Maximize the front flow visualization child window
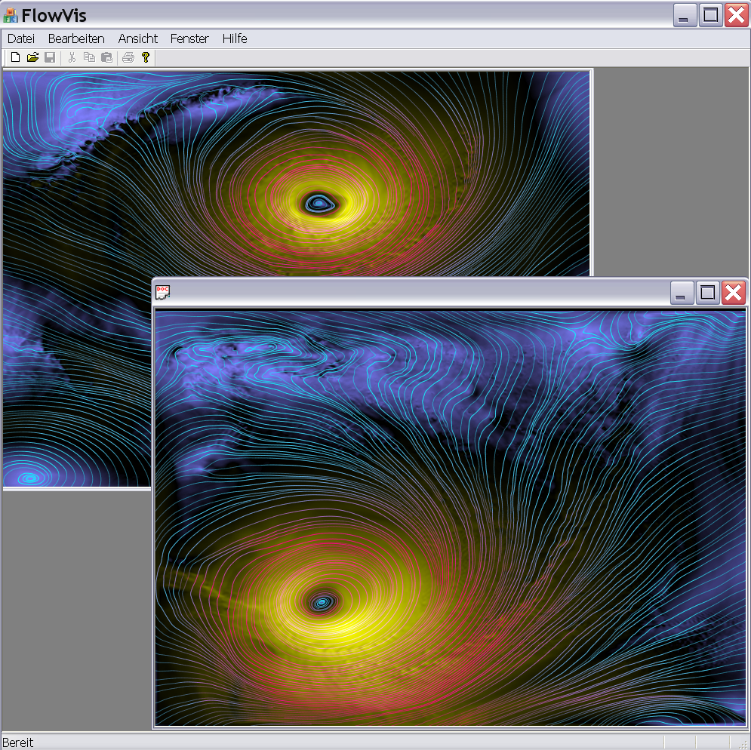Viewport: 751px width, 750px height. click(x=708, y=293)
